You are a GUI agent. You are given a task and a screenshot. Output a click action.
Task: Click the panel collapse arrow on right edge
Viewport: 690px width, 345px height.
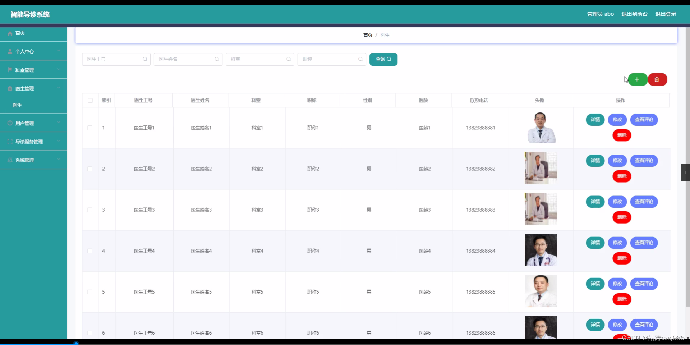686,172
